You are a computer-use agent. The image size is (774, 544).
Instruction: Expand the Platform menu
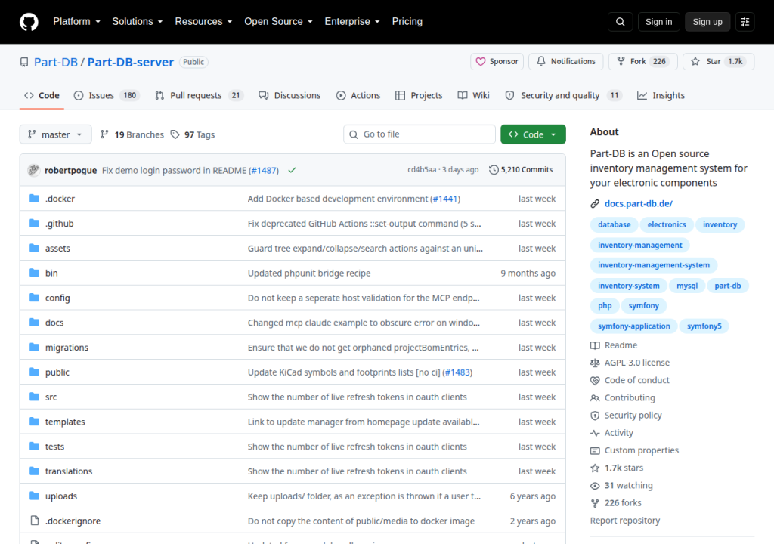(76, 22)
